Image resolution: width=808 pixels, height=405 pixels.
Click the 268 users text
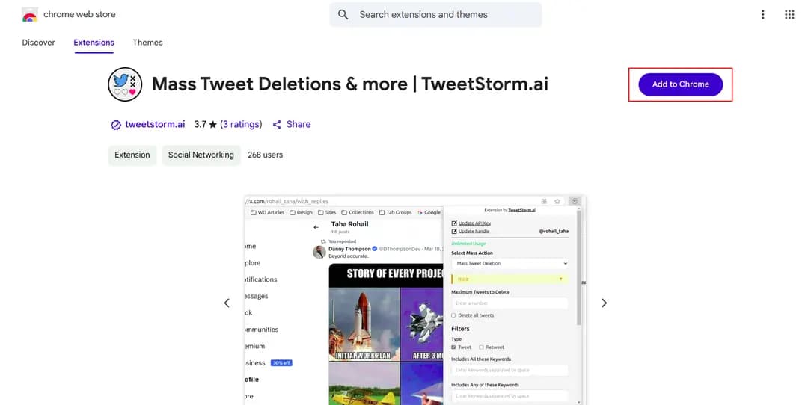[265, 155]
